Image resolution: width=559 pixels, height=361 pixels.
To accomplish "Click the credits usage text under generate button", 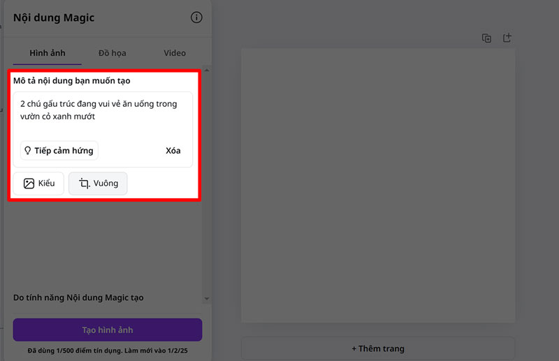I will pyautogui.click(x=108, y=351).
